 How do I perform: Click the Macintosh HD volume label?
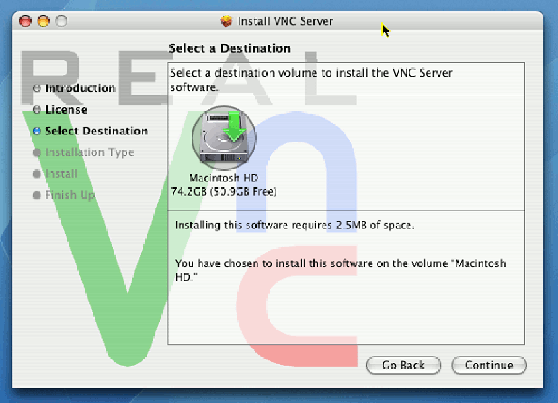pyautogui.click(x=223, y=178)
